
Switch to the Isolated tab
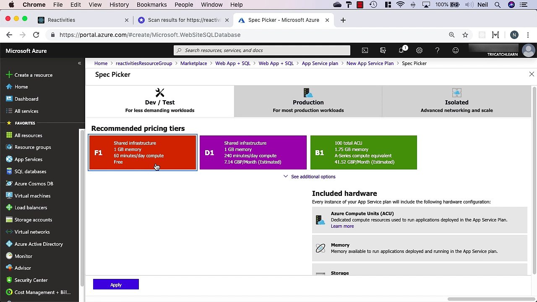tap(456, 101)
